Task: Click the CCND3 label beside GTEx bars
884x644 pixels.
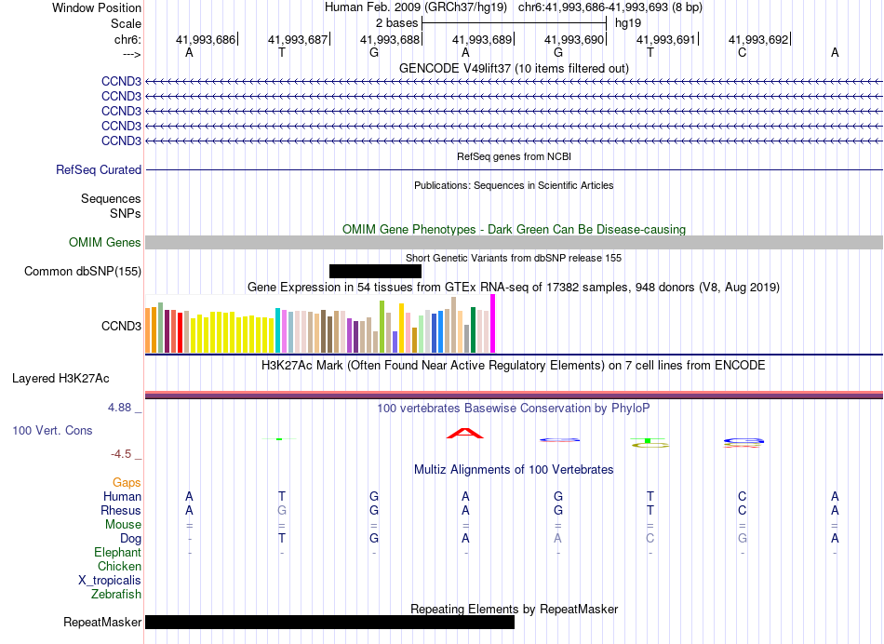Action: pos(121,326)
